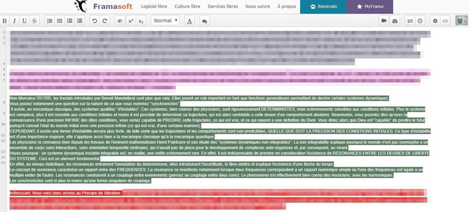Click the undo arrow icon

coord(95,21)
